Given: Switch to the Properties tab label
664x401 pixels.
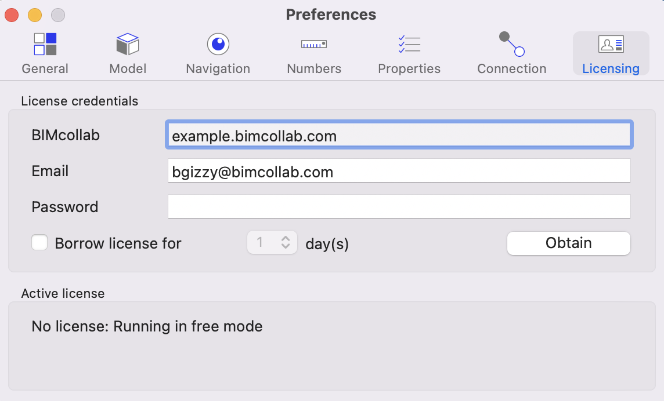Looking at the screenshot, I should 409,68.
